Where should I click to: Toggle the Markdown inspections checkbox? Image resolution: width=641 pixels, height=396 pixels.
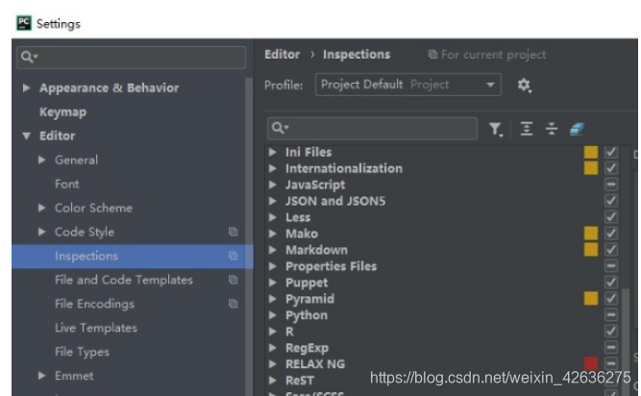click(x=611, y=249)
